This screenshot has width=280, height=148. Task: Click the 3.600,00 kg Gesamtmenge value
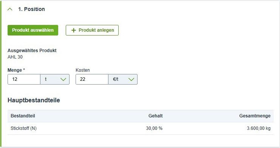point(259,128)
